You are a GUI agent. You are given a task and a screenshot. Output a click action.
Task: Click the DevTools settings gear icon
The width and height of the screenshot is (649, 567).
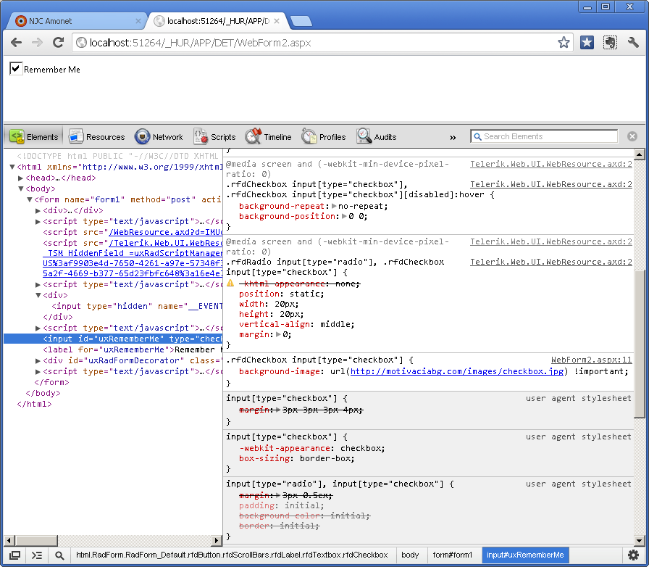[x=633, y=555]
